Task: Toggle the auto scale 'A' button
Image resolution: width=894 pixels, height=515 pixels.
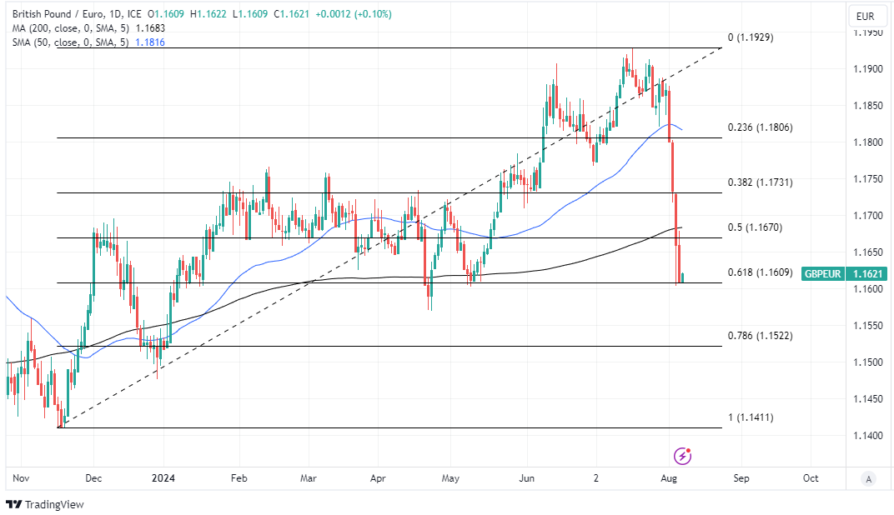Action: [869, 478]
